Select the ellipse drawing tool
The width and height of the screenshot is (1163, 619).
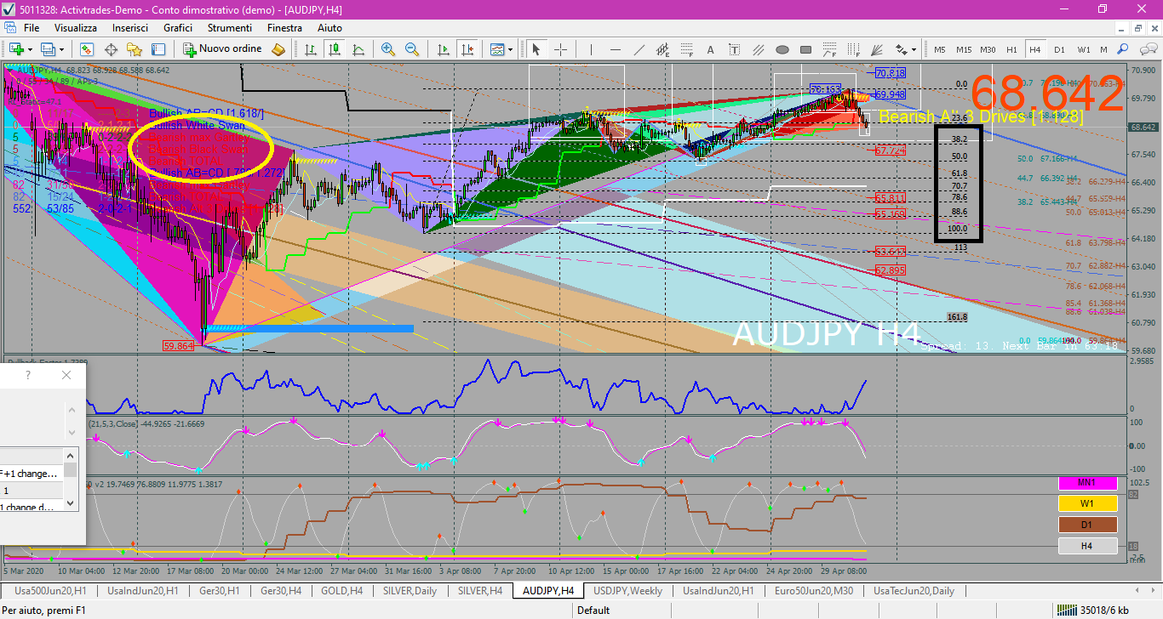click(782, 49)
